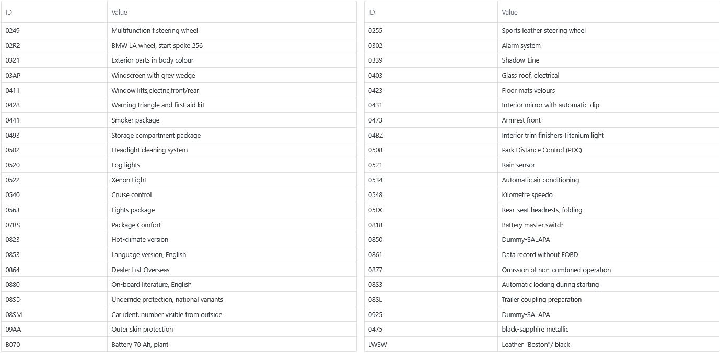Click the Automatic air conditioning entry

click(x=540, y=180)
